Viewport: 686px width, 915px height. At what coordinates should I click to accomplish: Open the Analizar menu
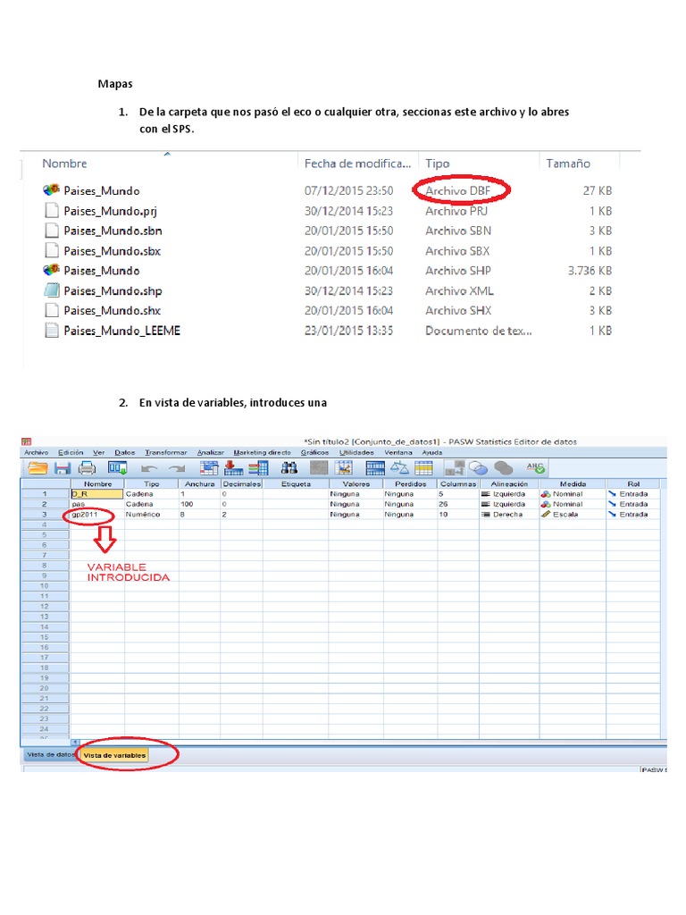211,453
